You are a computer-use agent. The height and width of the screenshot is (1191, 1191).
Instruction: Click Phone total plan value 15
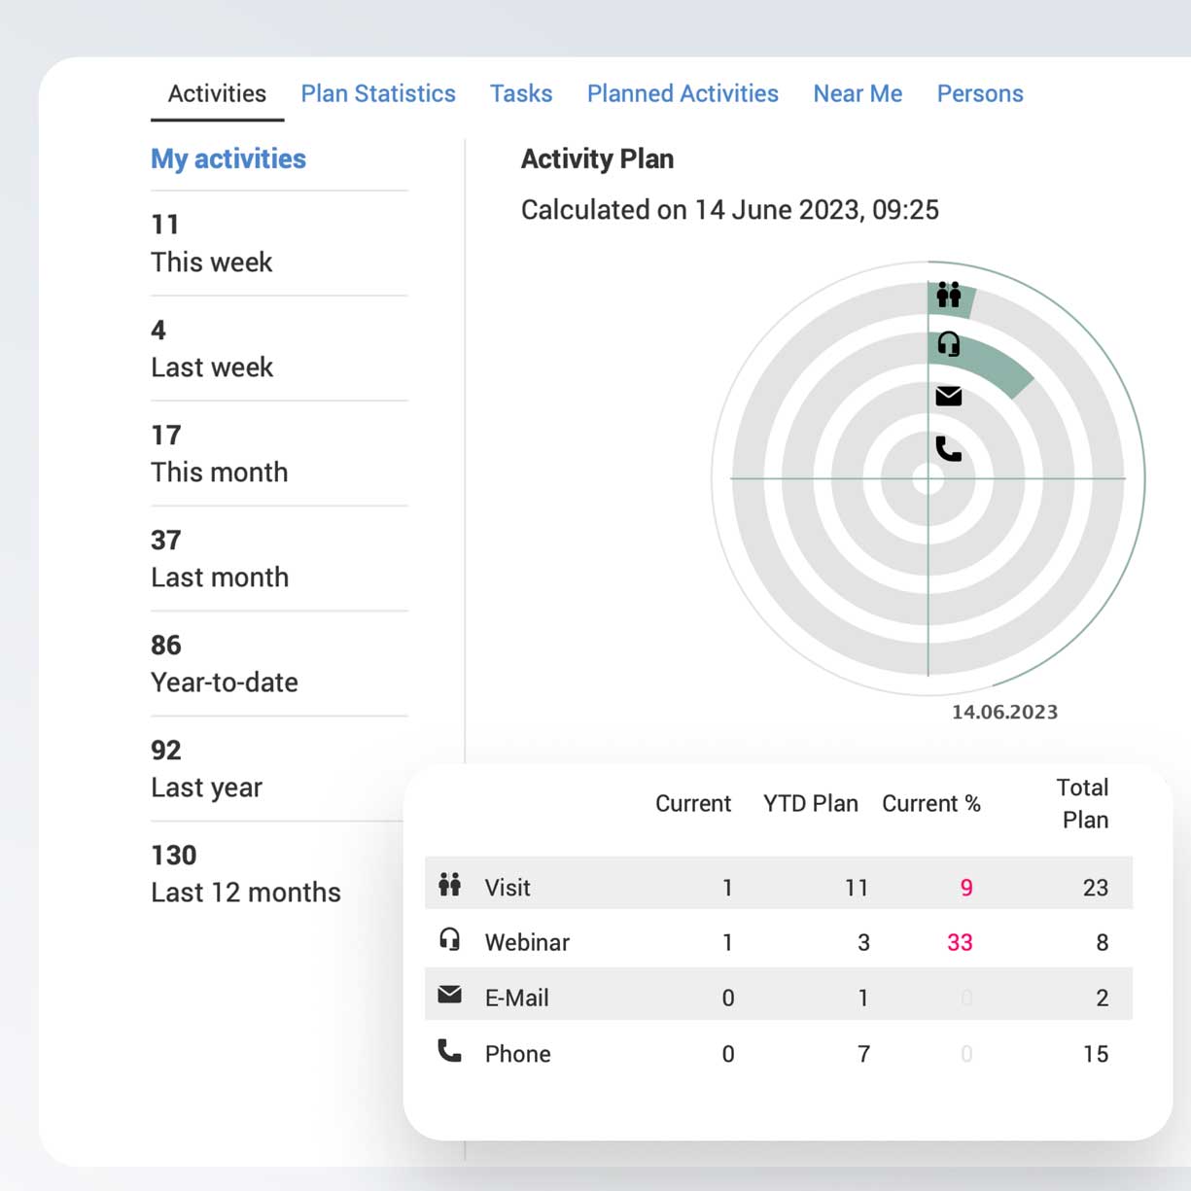click(x=1096, y=1054)
